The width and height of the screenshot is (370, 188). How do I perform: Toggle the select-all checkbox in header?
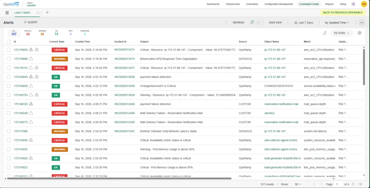[x=9, y=42]
